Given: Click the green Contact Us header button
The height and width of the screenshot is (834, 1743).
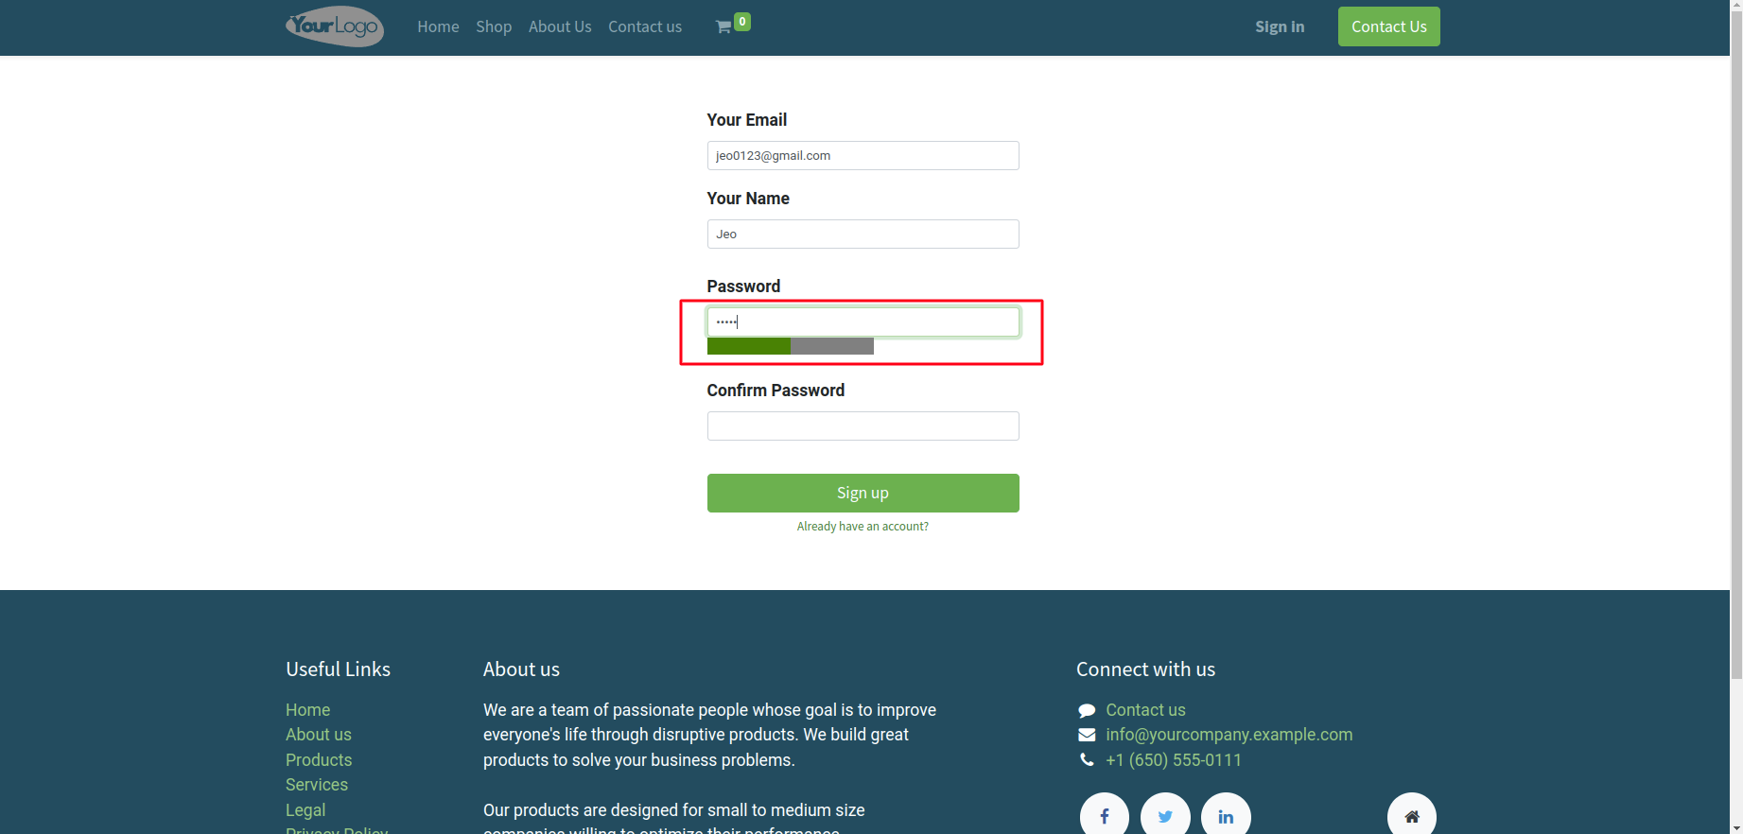Looking at the screenshot, I should (x=1388, y=26).
